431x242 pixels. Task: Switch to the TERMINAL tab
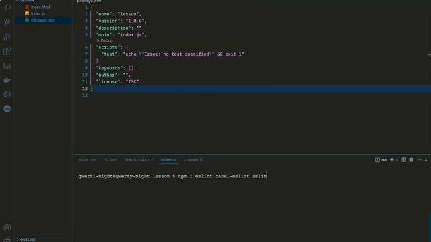[x=168, y=160]
